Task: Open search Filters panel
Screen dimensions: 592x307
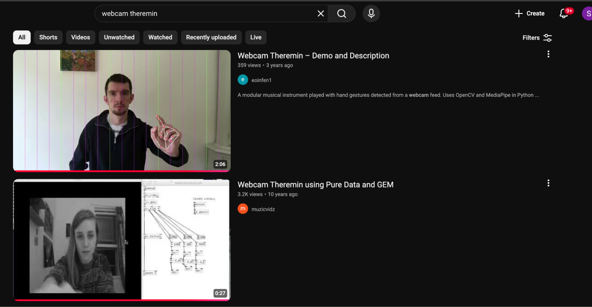Action: coord(537,38)
